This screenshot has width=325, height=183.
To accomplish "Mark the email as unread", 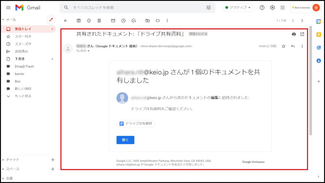I will 113,20.
